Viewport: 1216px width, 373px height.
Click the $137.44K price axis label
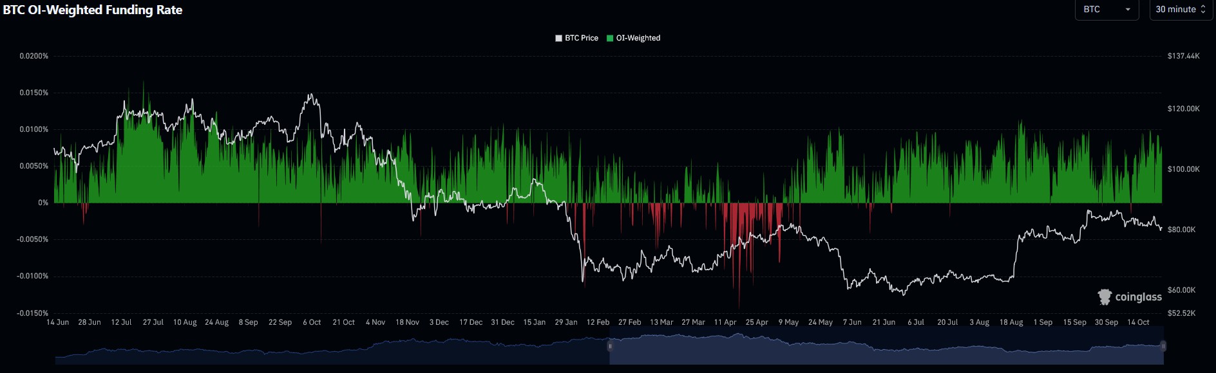pos(1184,56)
